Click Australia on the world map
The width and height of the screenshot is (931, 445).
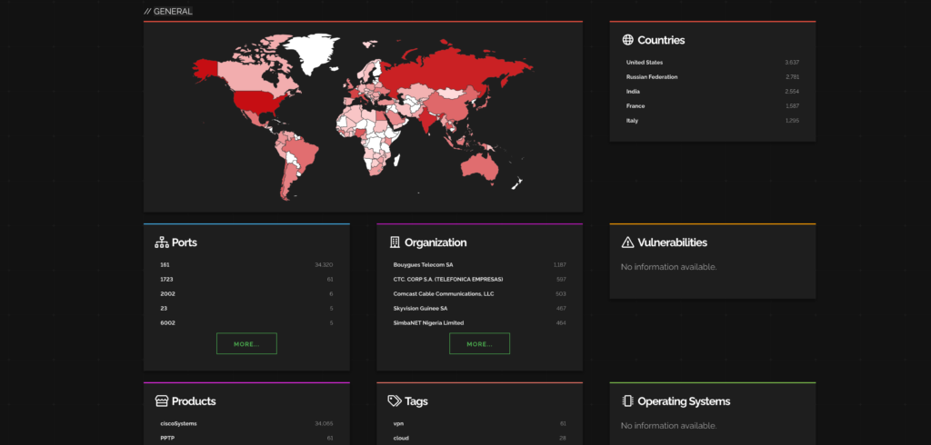point(478,166)
